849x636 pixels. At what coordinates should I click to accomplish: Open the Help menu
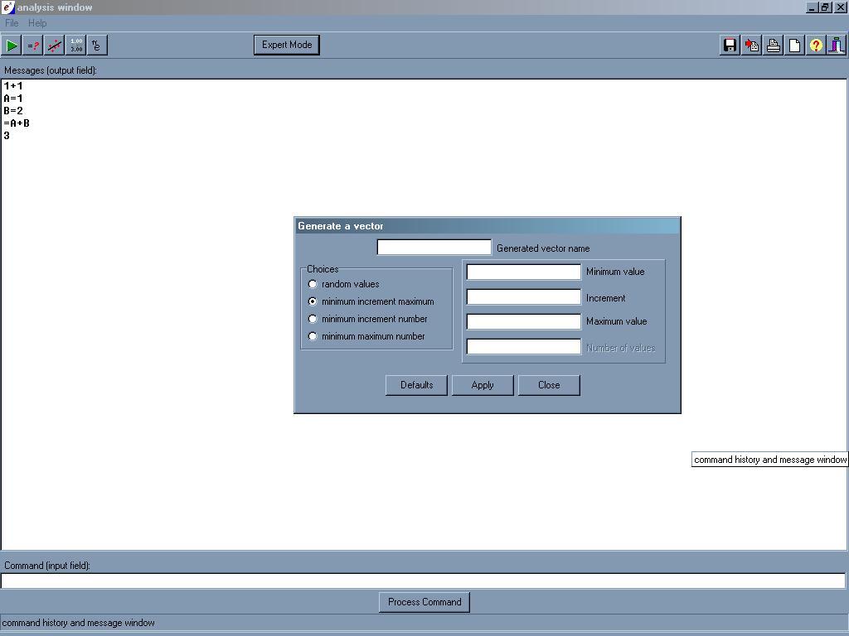(37, 23)
